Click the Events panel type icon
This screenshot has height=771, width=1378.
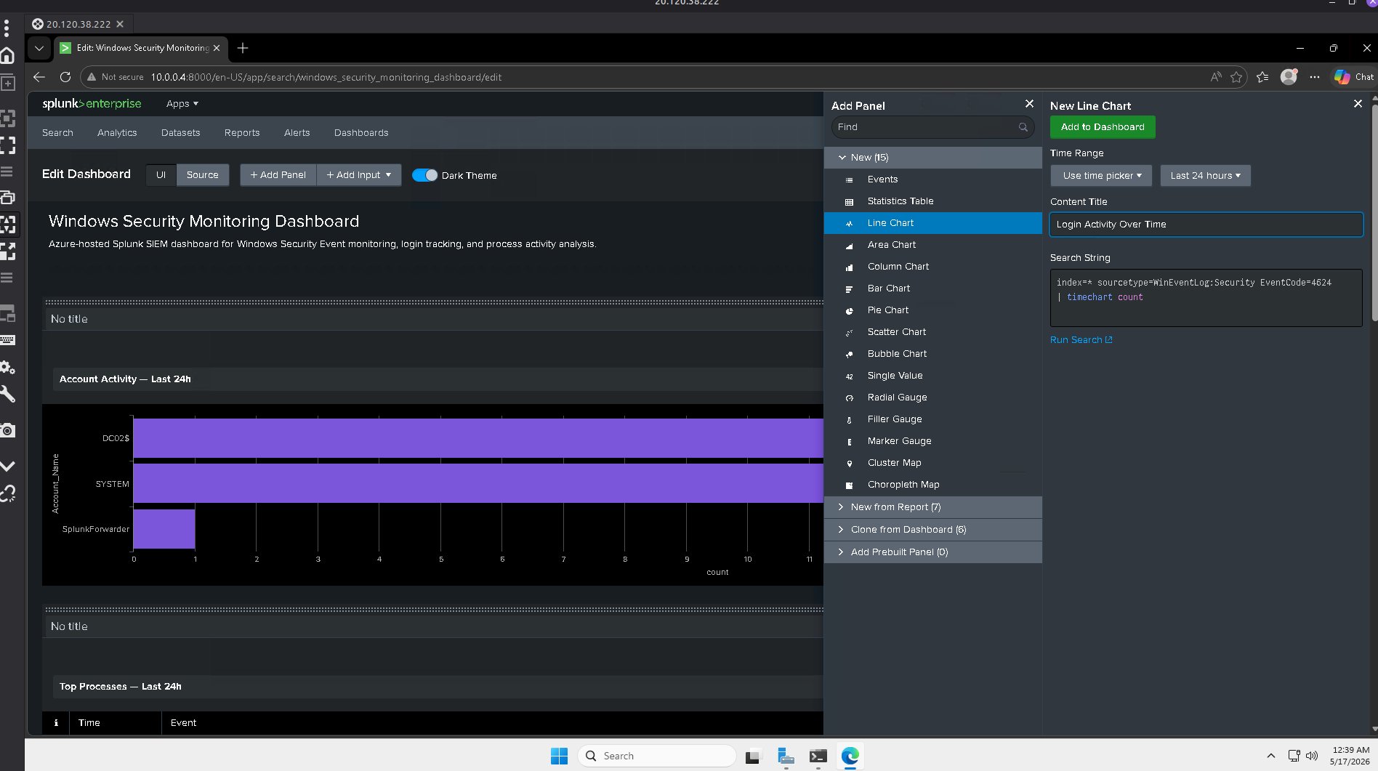coord(849,179)
